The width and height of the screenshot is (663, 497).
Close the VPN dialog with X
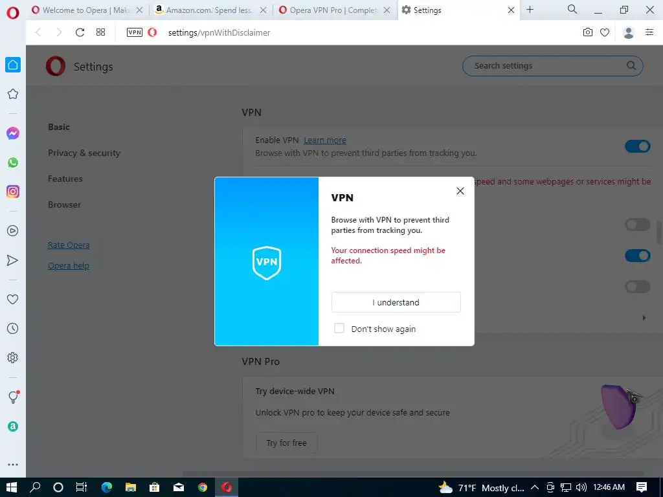[x=460, y=191]
